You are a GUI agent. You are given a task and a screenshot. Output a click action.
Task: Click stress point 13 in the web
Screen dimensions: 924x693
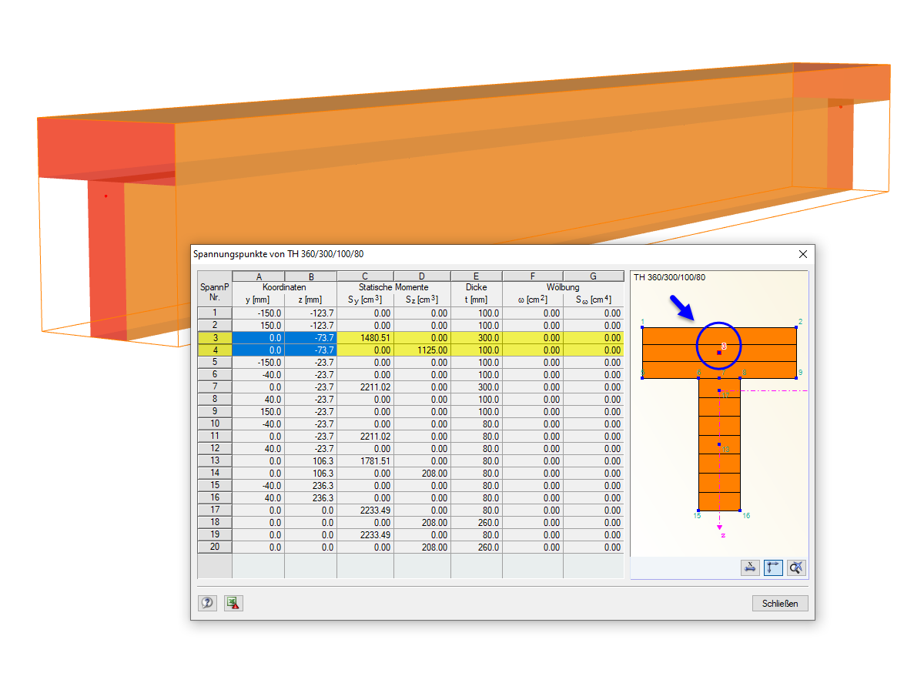coord(719,445)
